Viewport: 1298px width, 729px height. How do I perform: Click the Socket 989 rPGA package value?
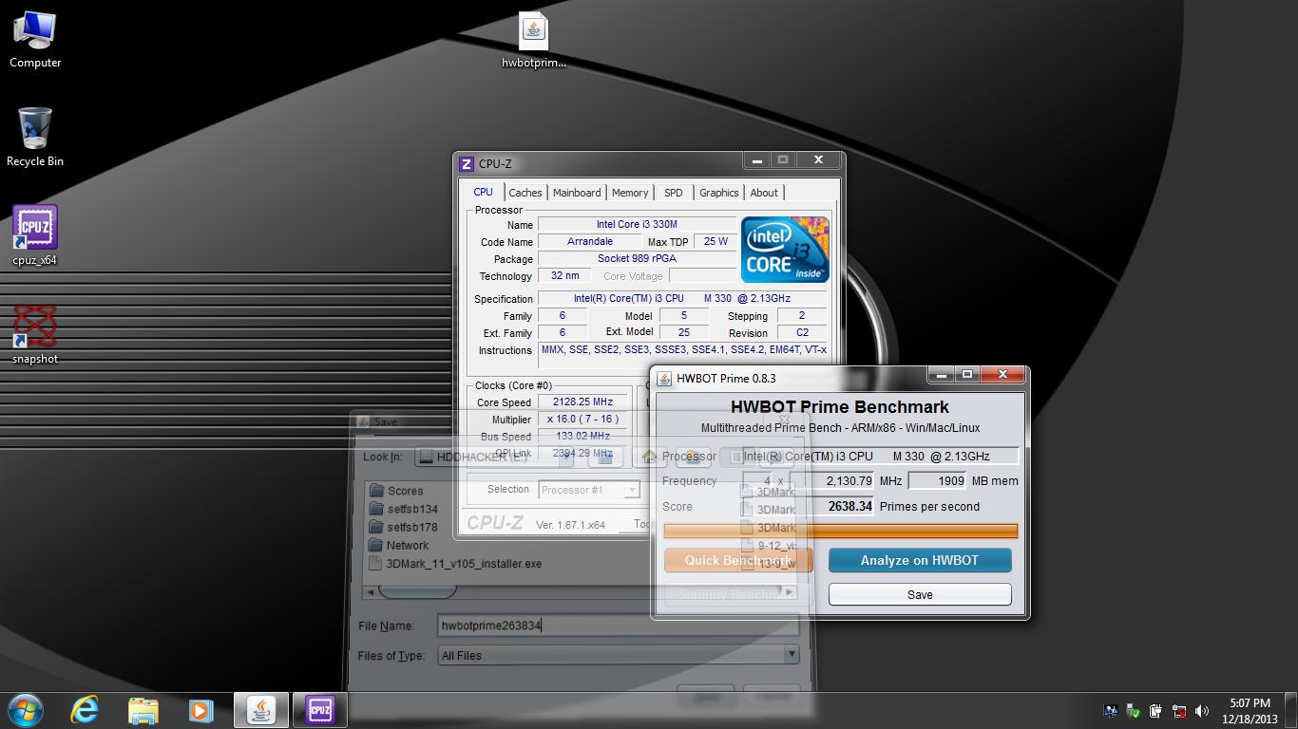(x=637, y=258)
